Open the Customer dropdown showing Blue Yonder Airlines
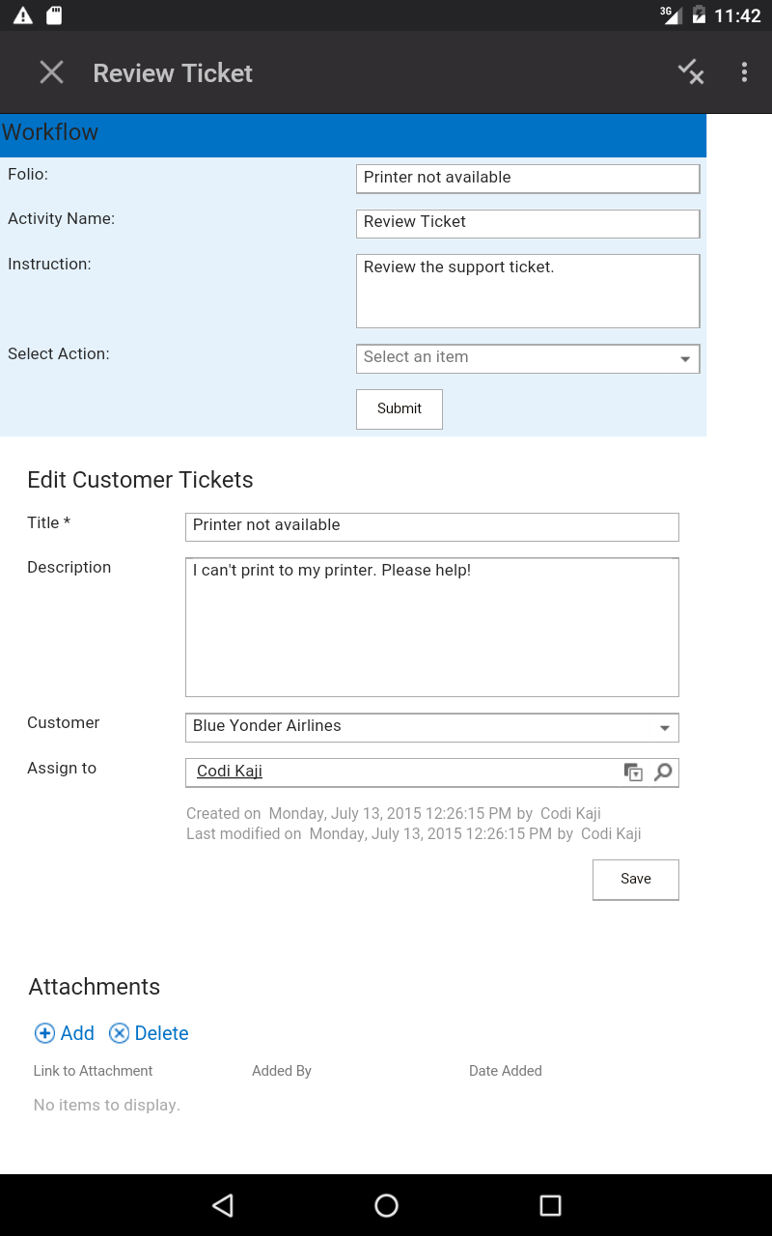This screenshot has height=1236, width=772. 432,727
